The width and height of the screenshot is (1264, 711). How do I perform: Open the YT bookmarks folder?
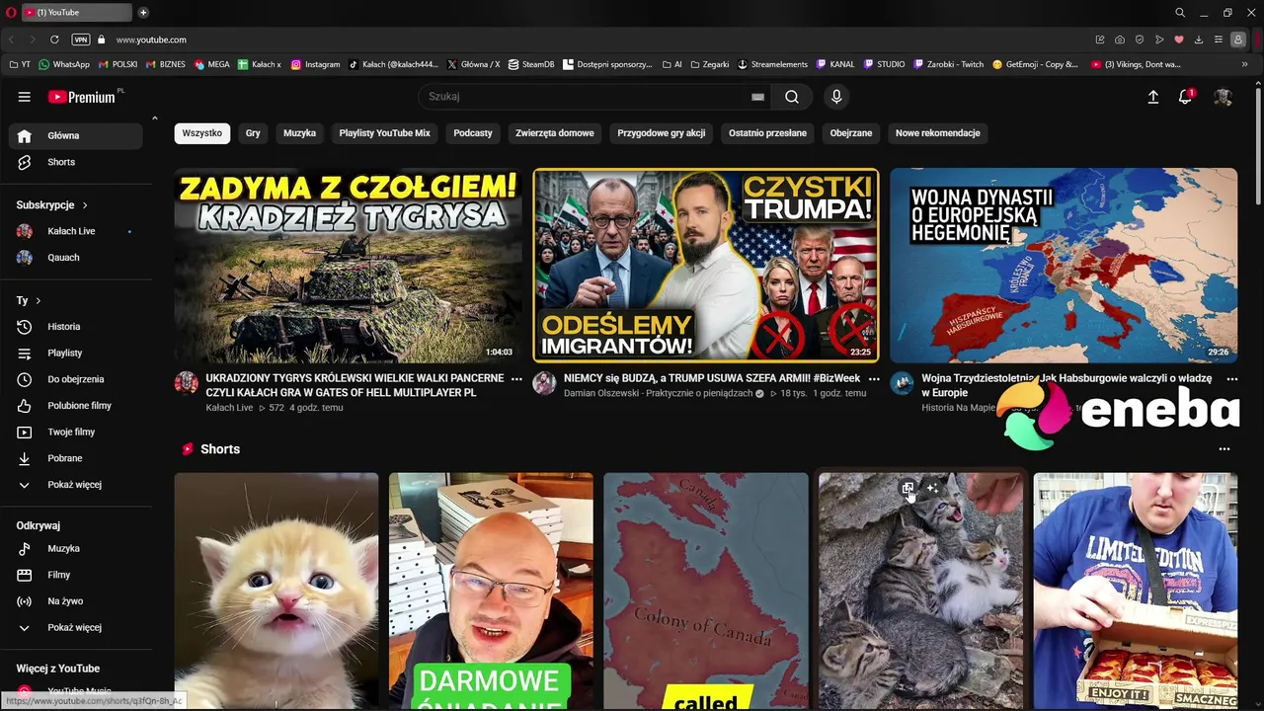coord(20,64)
